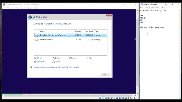The width and height of the screenshot is (182, 102).
Task: Open the View menu in Notepad
Action: [158, 8]
